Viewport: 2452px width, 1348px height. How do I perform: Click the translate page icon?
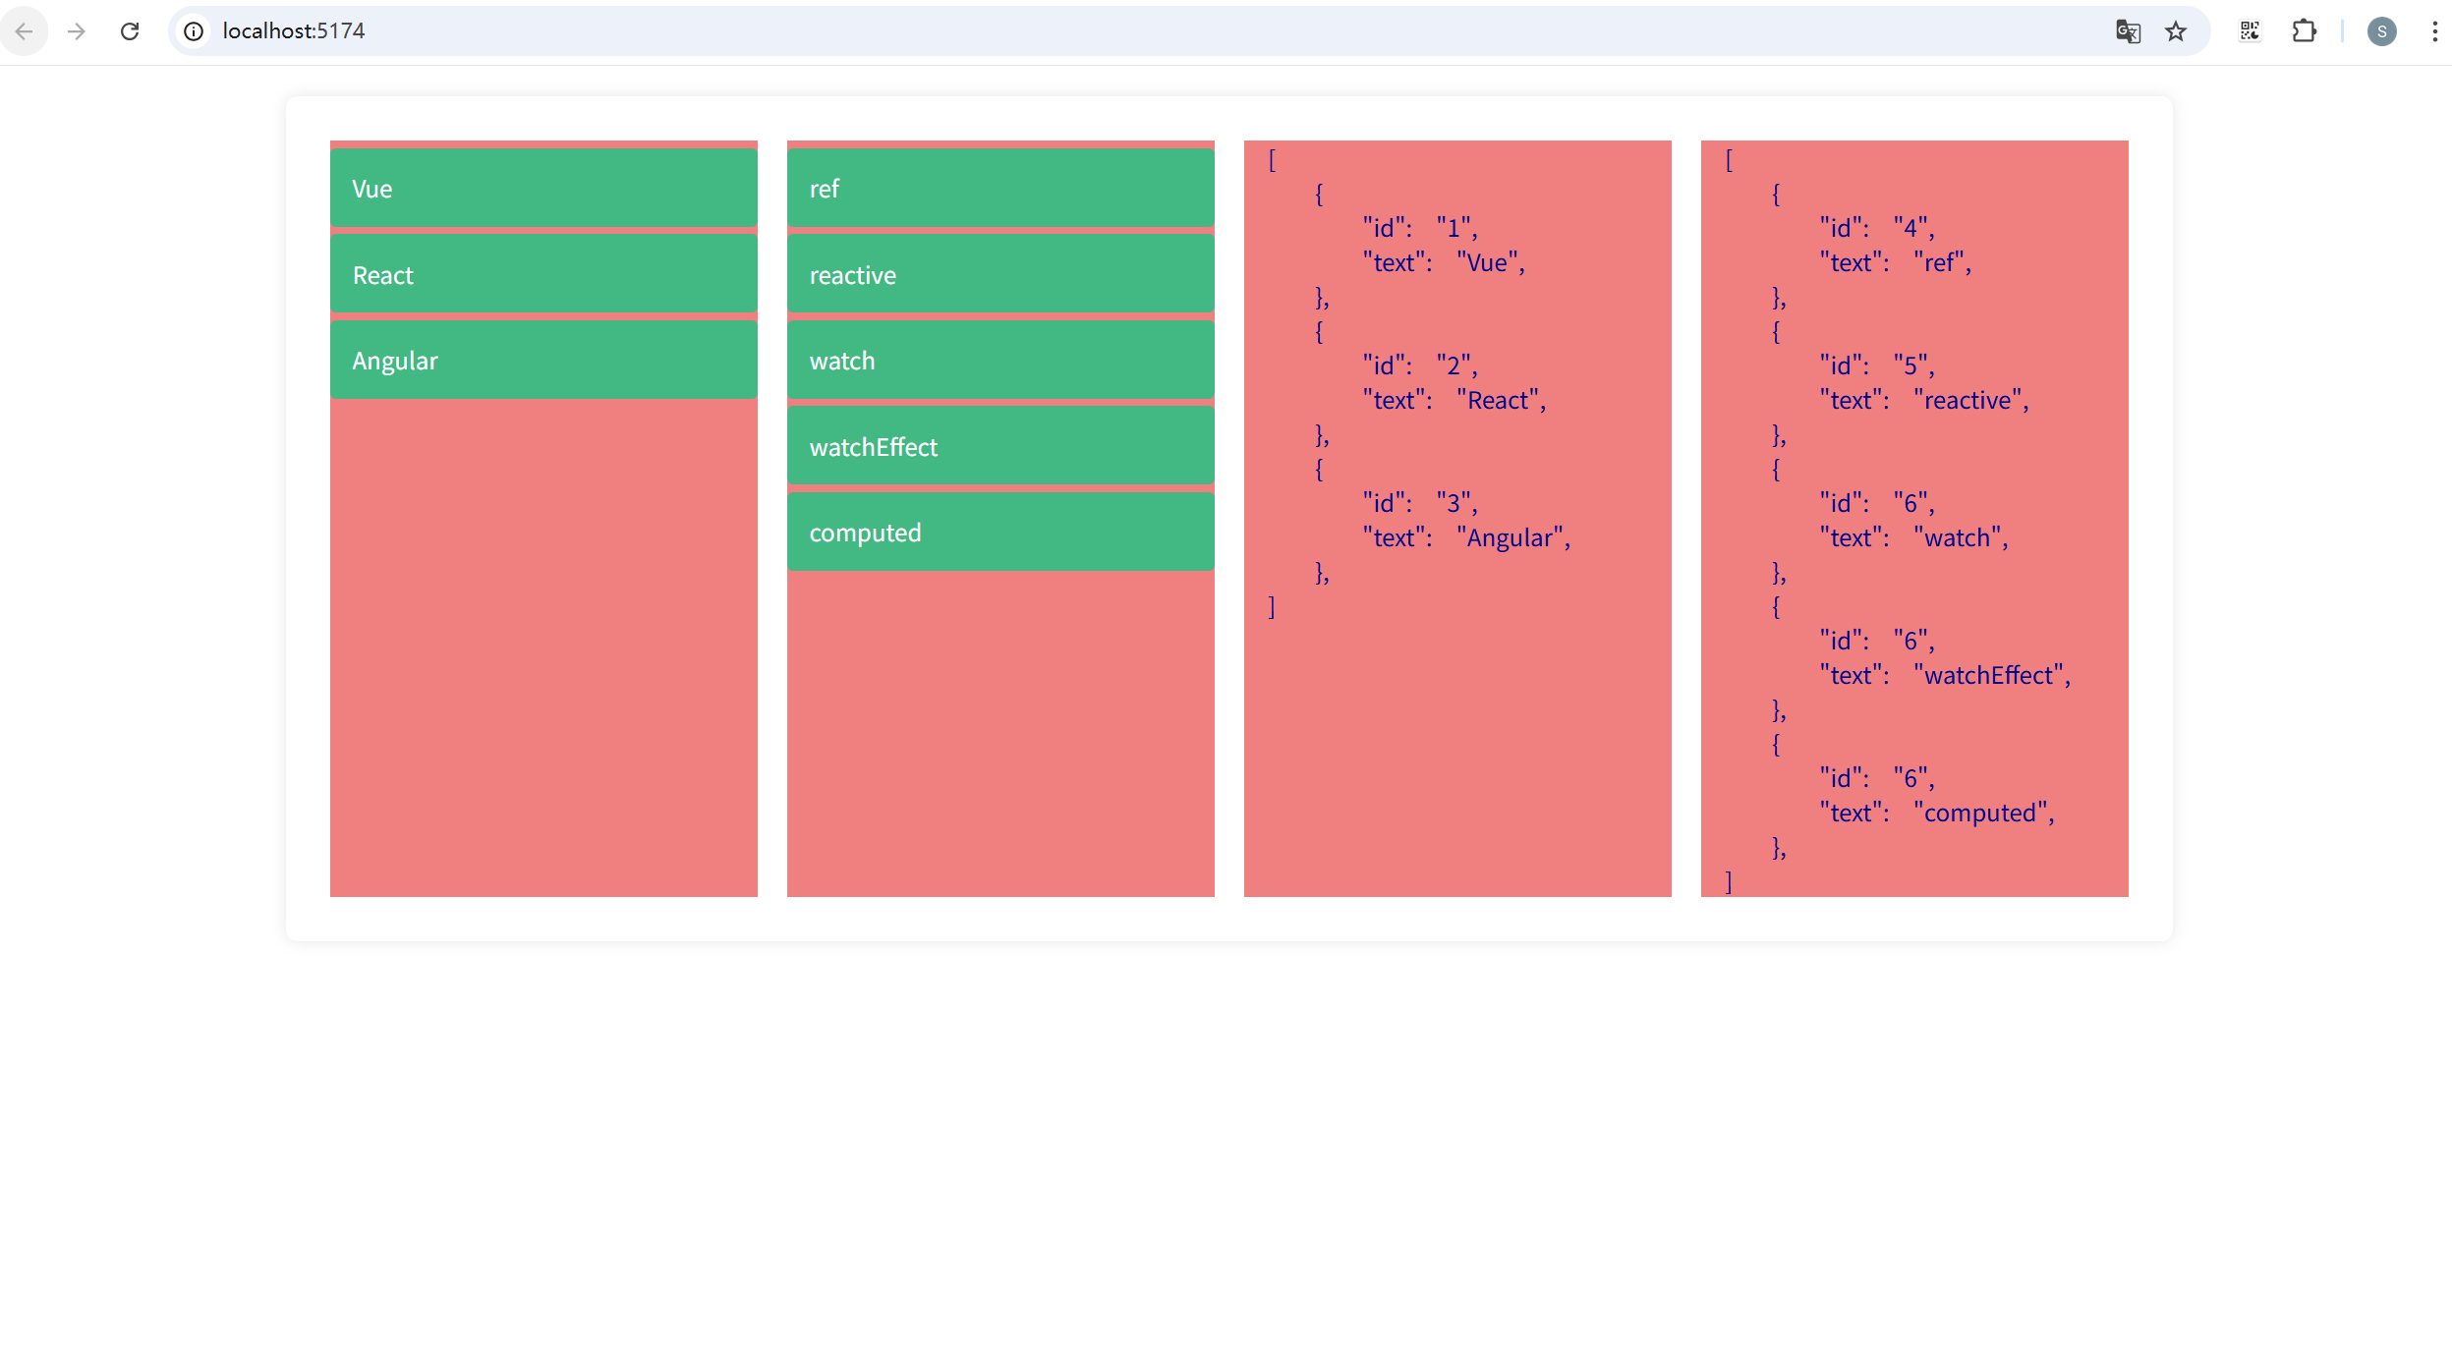(x=2128, y=31)
